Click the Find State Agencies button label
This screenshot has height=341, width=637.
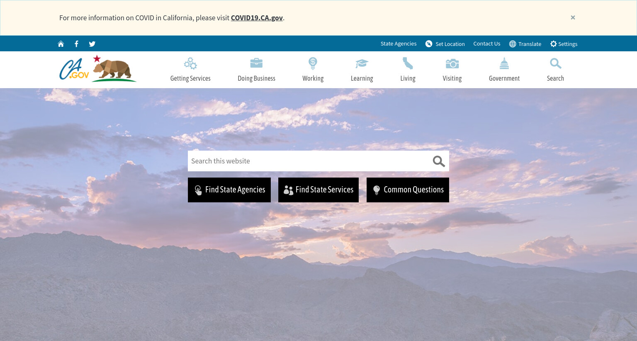pos(235,190)
